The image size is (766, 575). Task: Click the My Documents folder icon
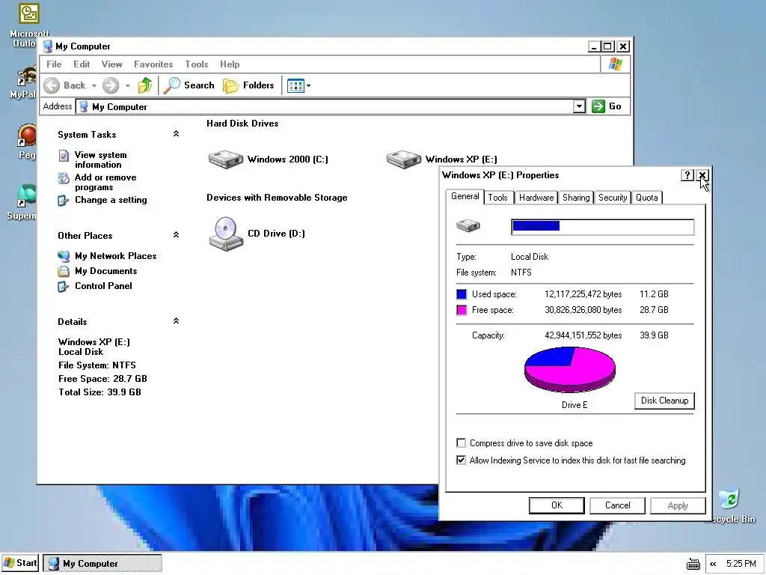64,271
